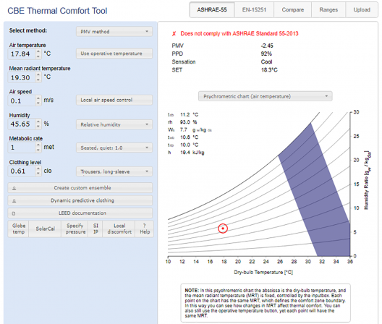Click the Use operative temperature button
The width and height of the screenshot is (382, 324).
click(114, 54)
